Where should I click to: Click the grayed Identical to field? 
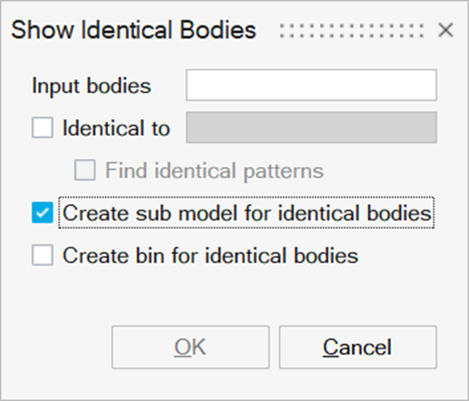pos(311,127)
